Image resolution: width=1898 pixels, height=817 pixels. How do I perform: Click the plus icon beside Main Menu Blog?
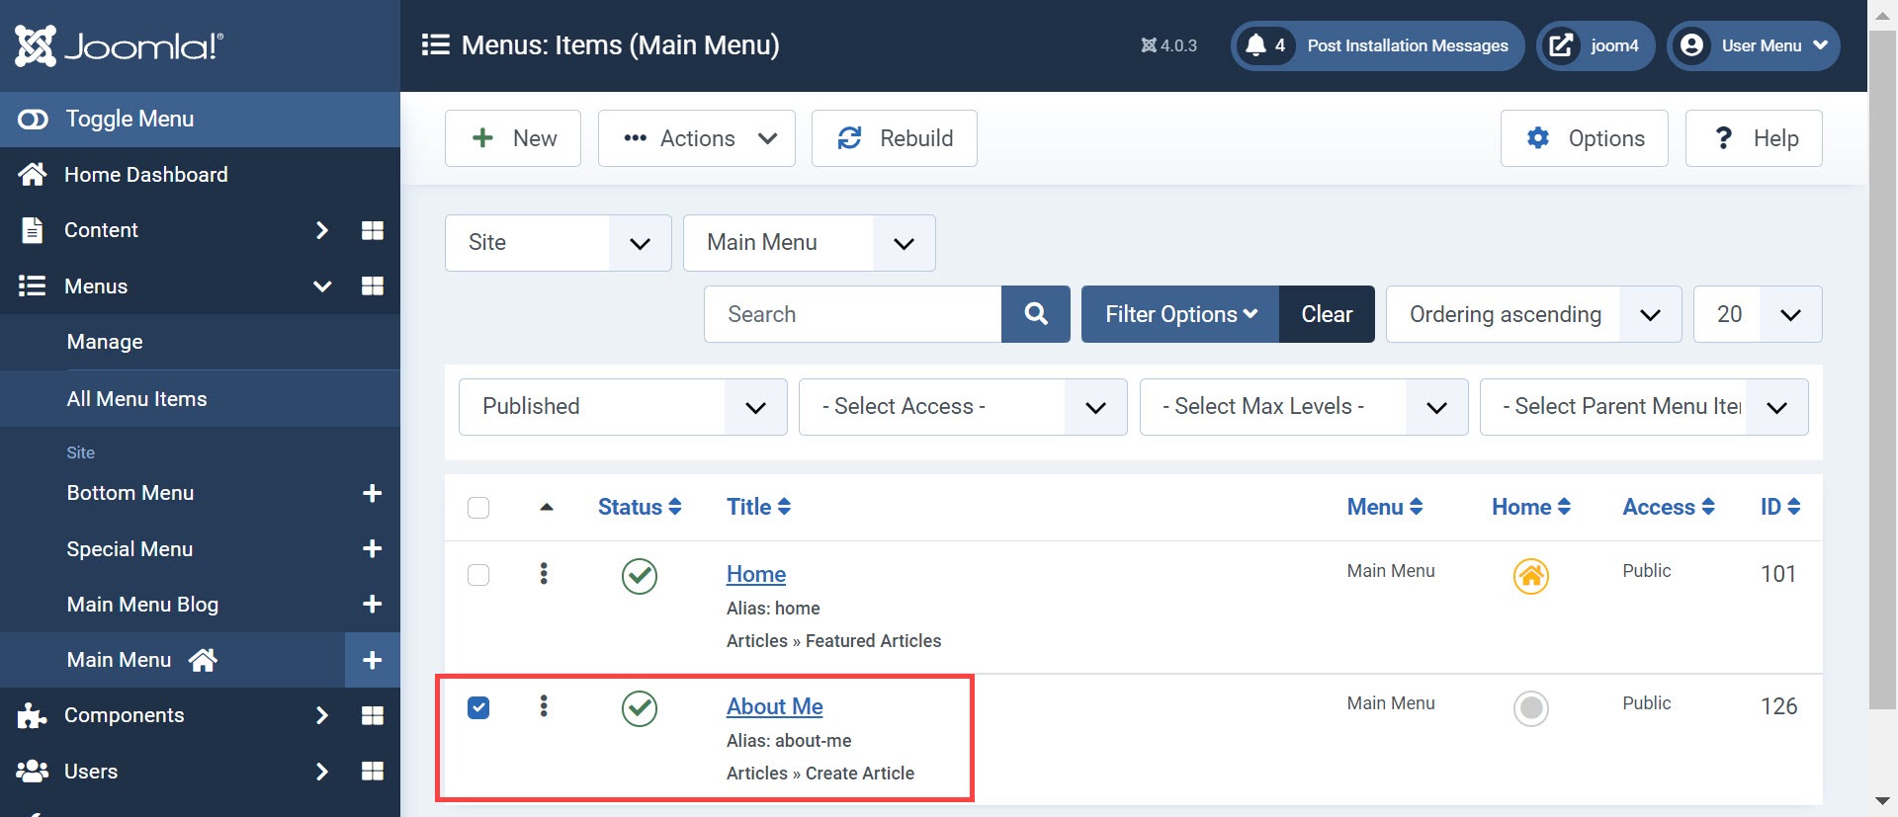pos(372,604)
